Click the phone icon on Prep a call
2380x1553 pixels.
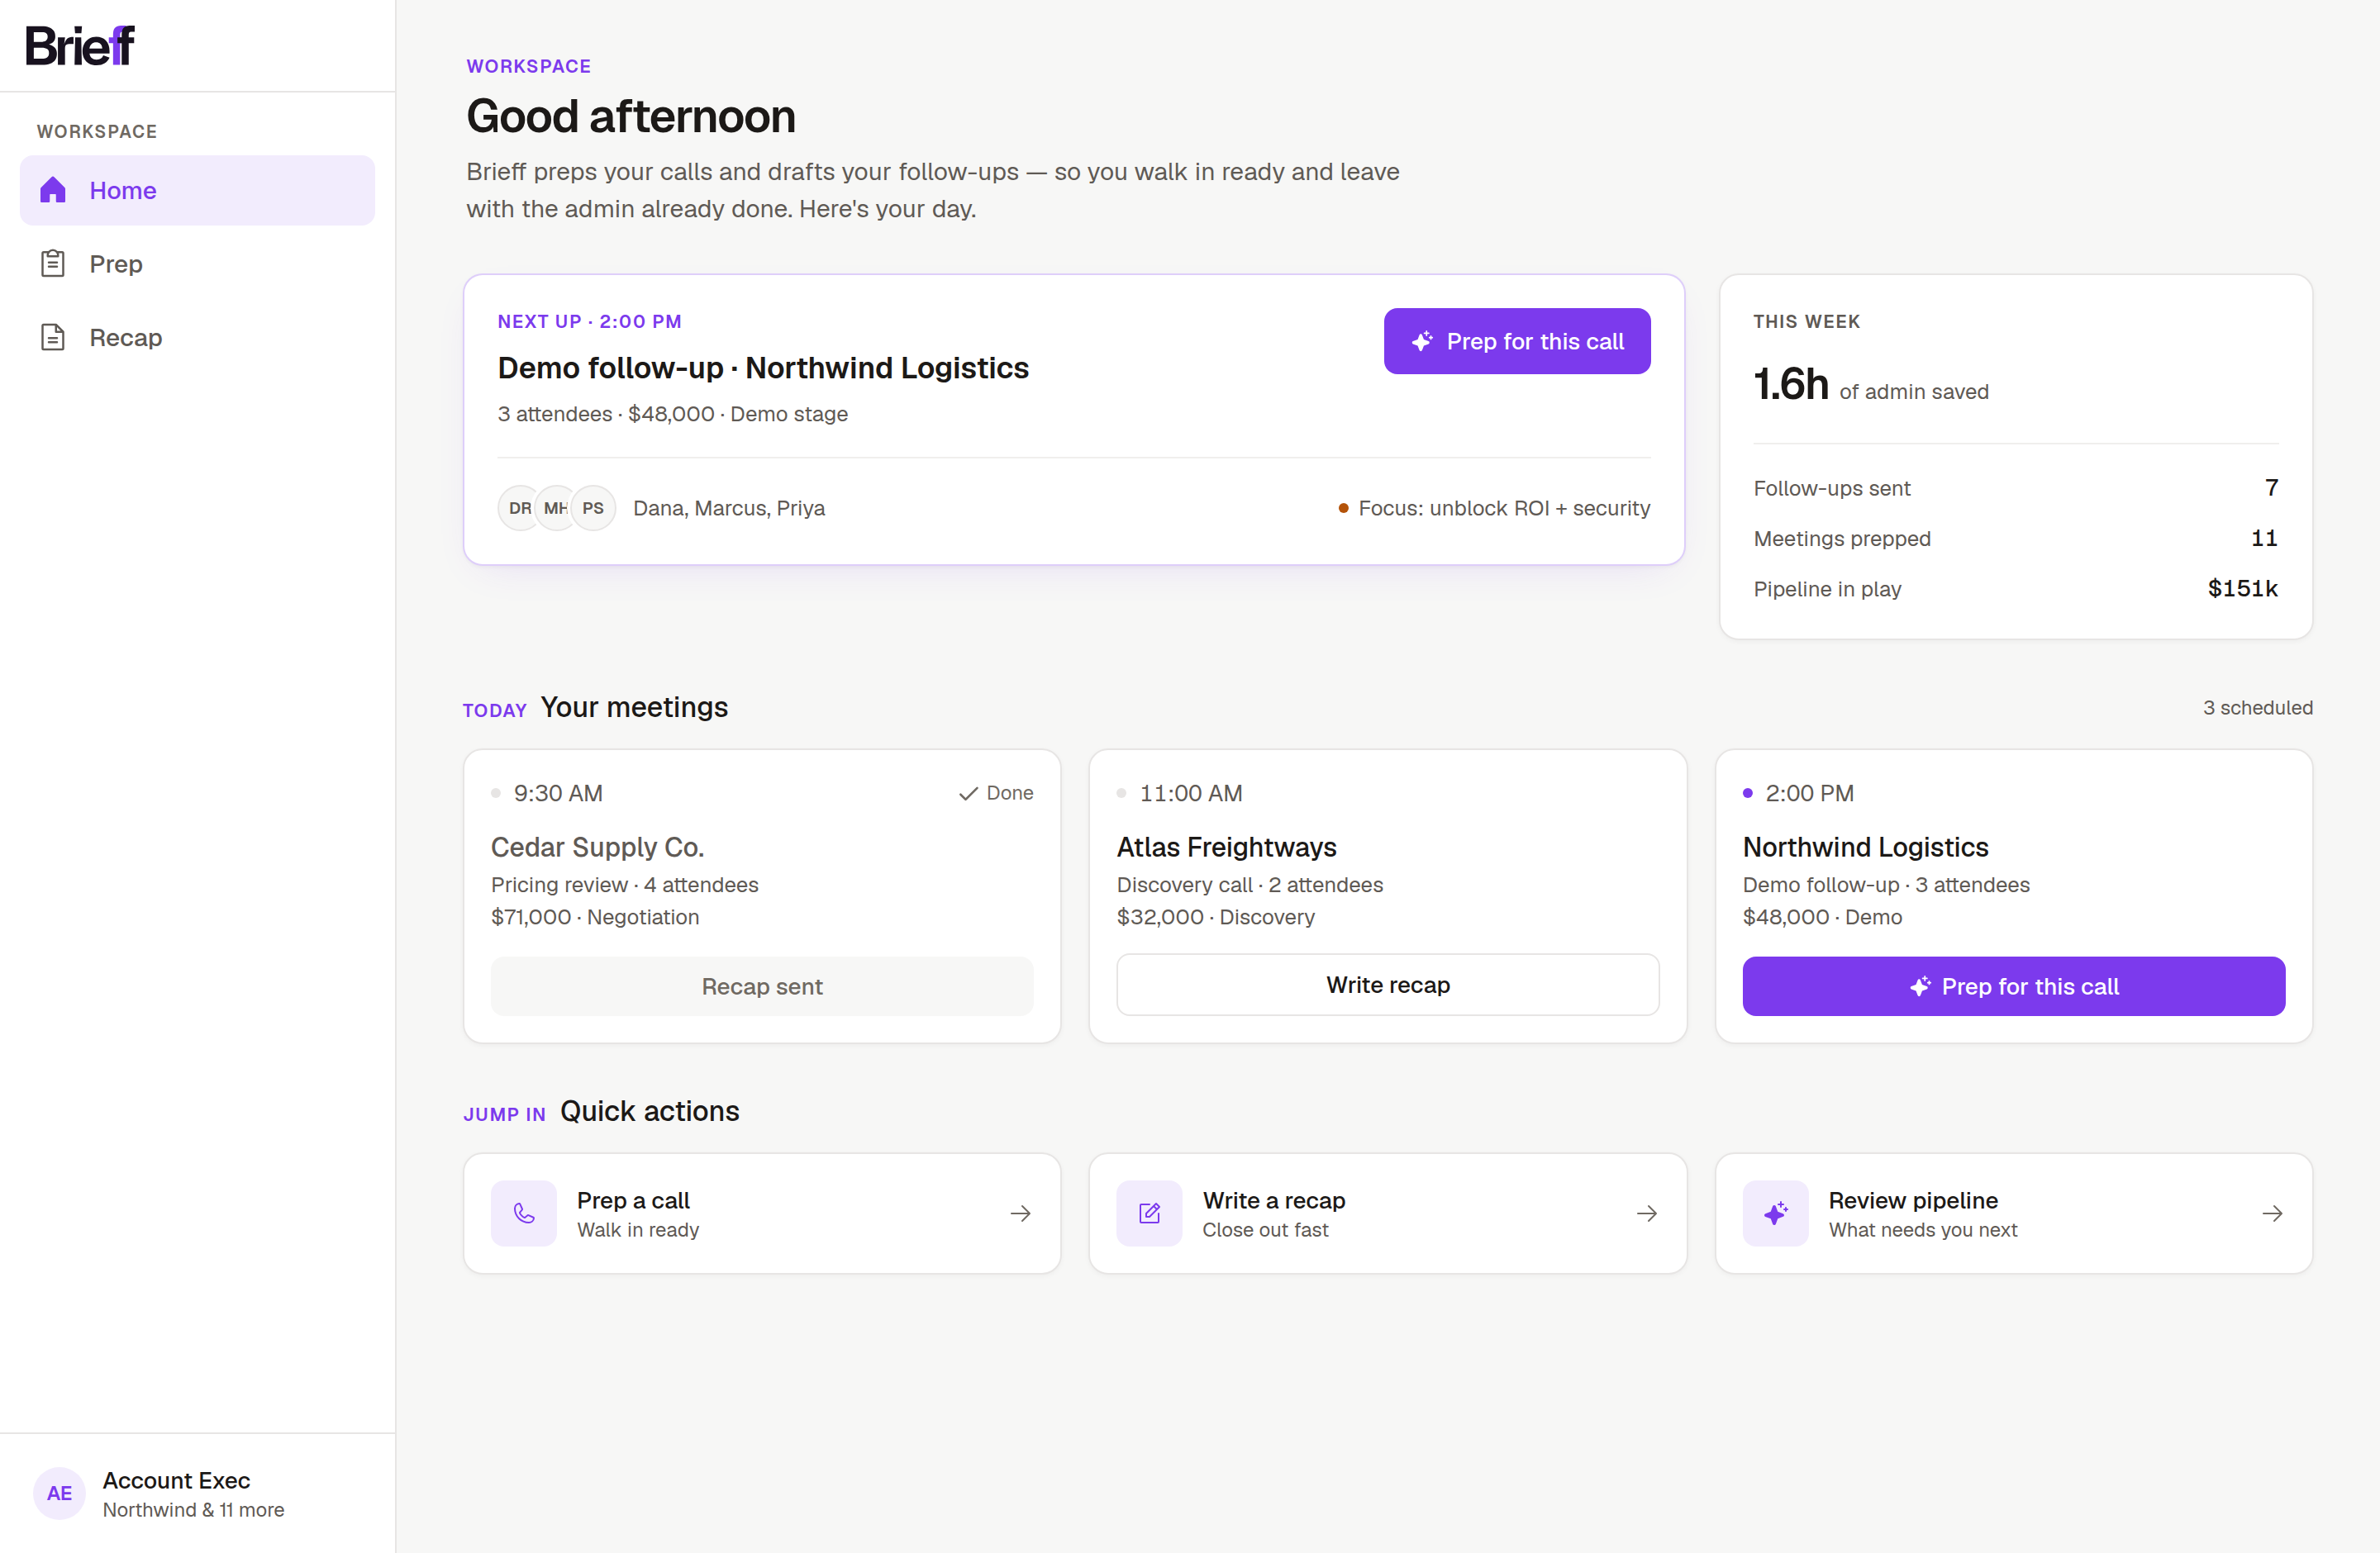pyautogui.click(x=524, y=1213)
